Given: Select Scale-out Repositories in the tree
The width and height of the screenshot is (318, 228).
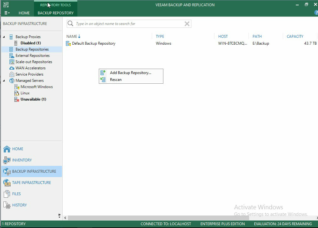Looking at the screenshot, I should [34, 62].
